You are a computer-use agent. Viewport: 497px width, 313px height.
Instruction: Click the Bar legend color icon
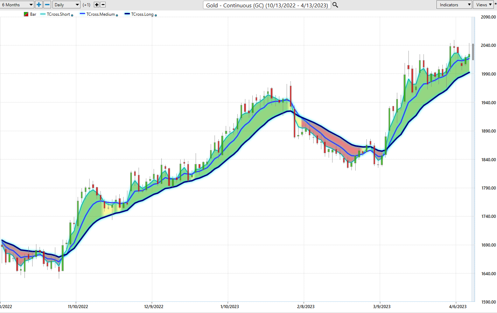coord(26,14)
